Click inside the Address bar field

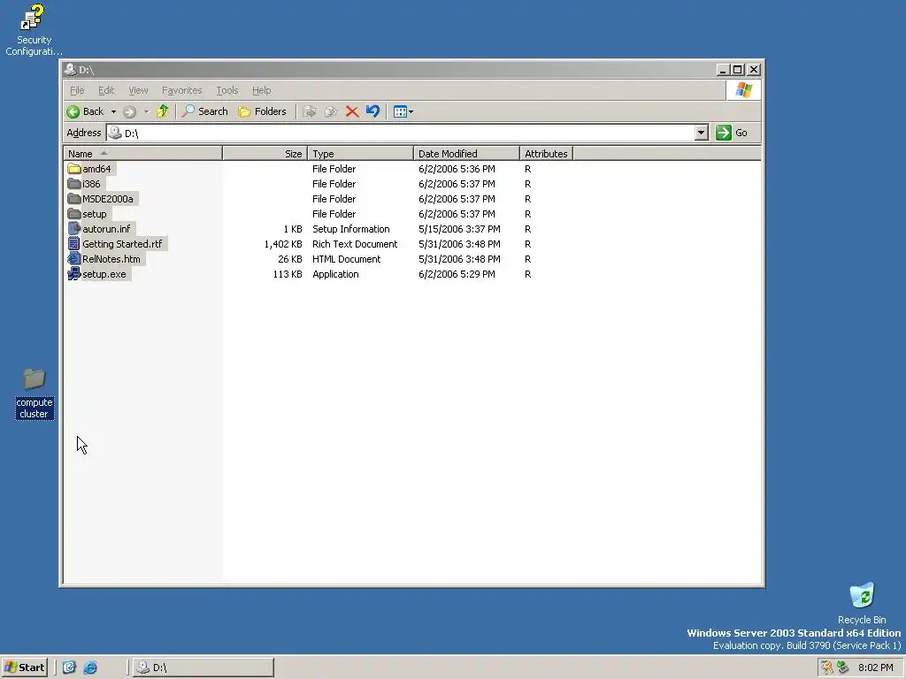pyautogui.click(x=407, y=133)
